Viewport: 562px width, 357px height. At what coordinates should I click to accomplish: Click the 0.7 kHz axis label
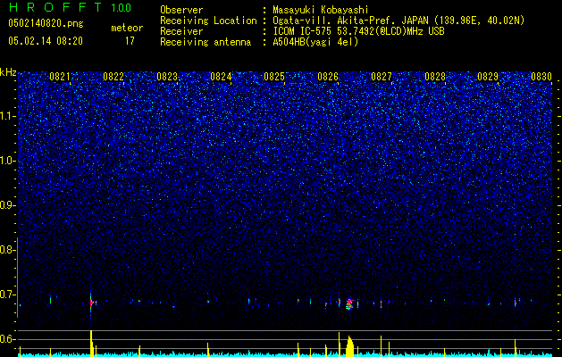(x=7, y=295)
